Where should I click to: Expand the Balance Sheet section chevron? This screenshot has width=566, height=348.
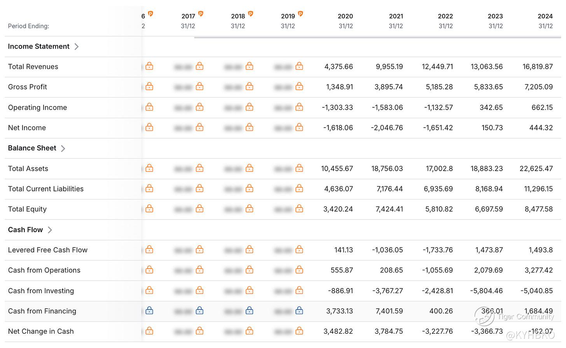pyautogui.click(x=63, y=148)
